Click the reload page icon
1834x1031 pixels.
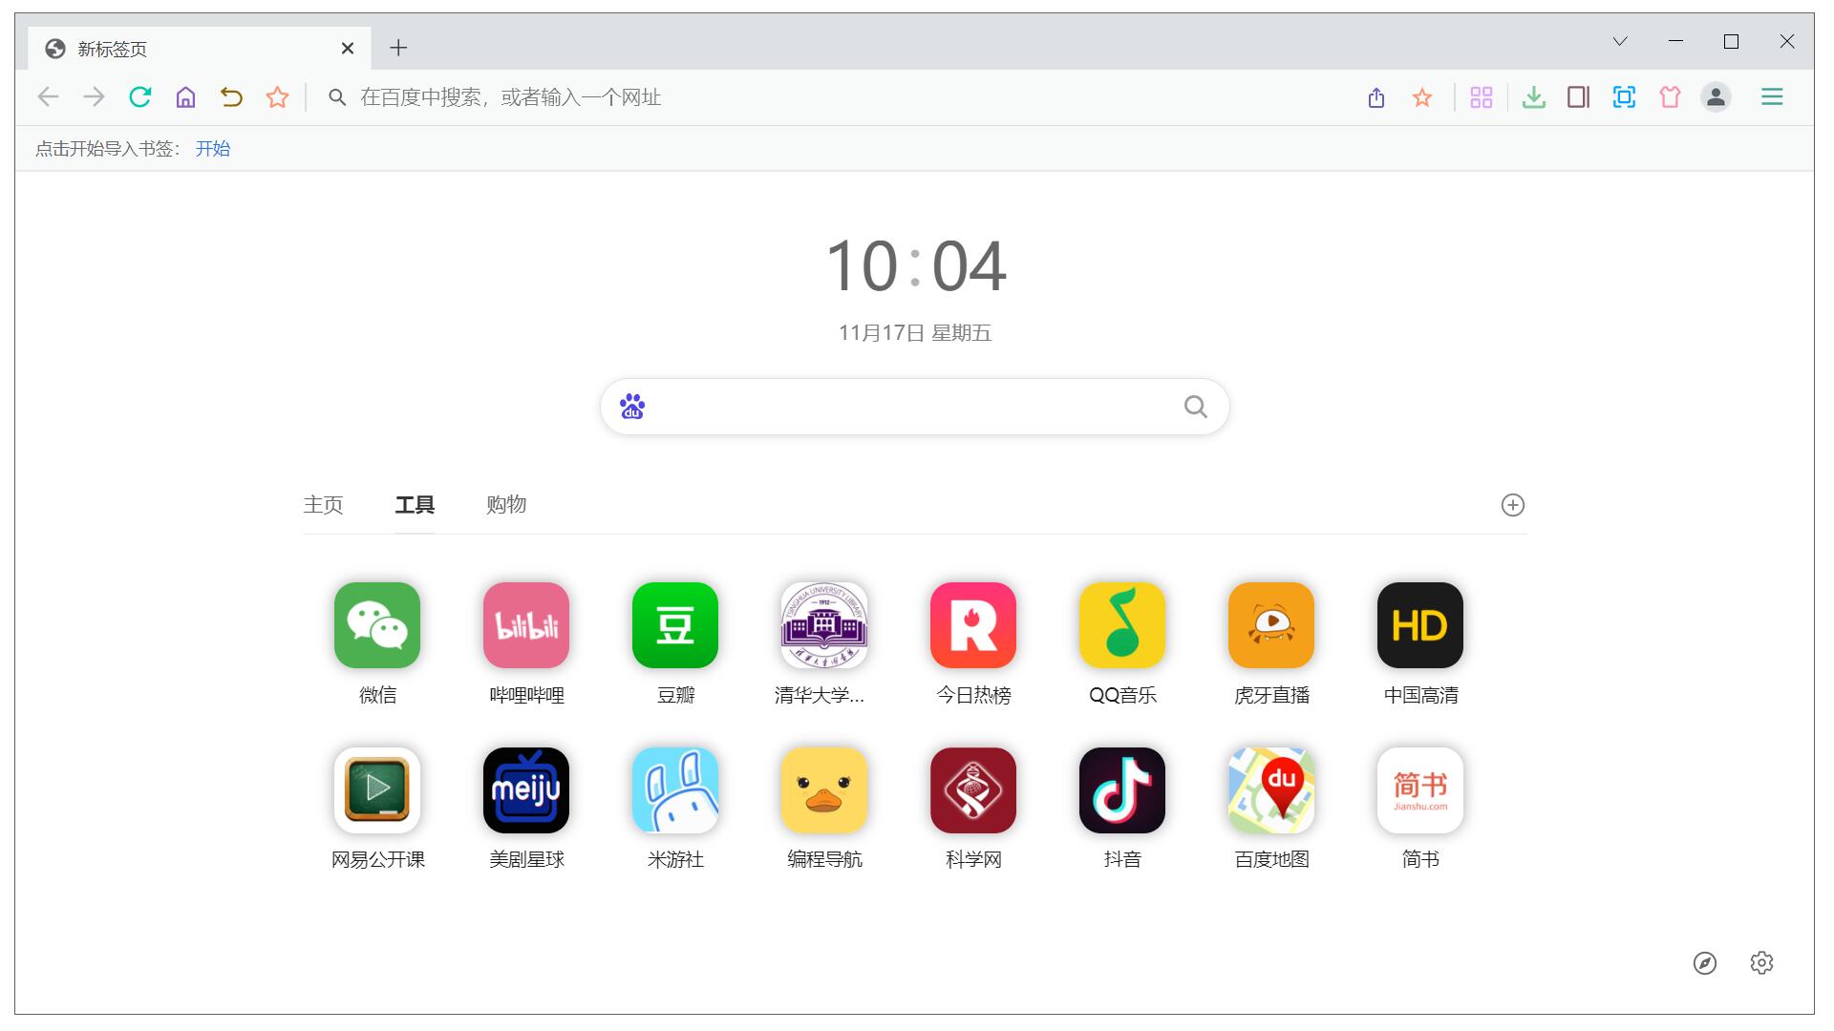coord(140,97)
